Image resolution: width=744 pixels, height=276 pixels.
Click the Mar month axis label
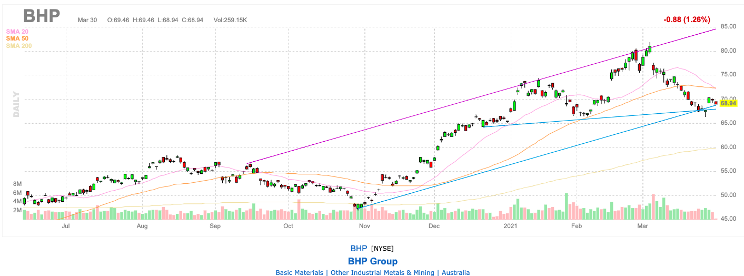[x=643, y=226]
